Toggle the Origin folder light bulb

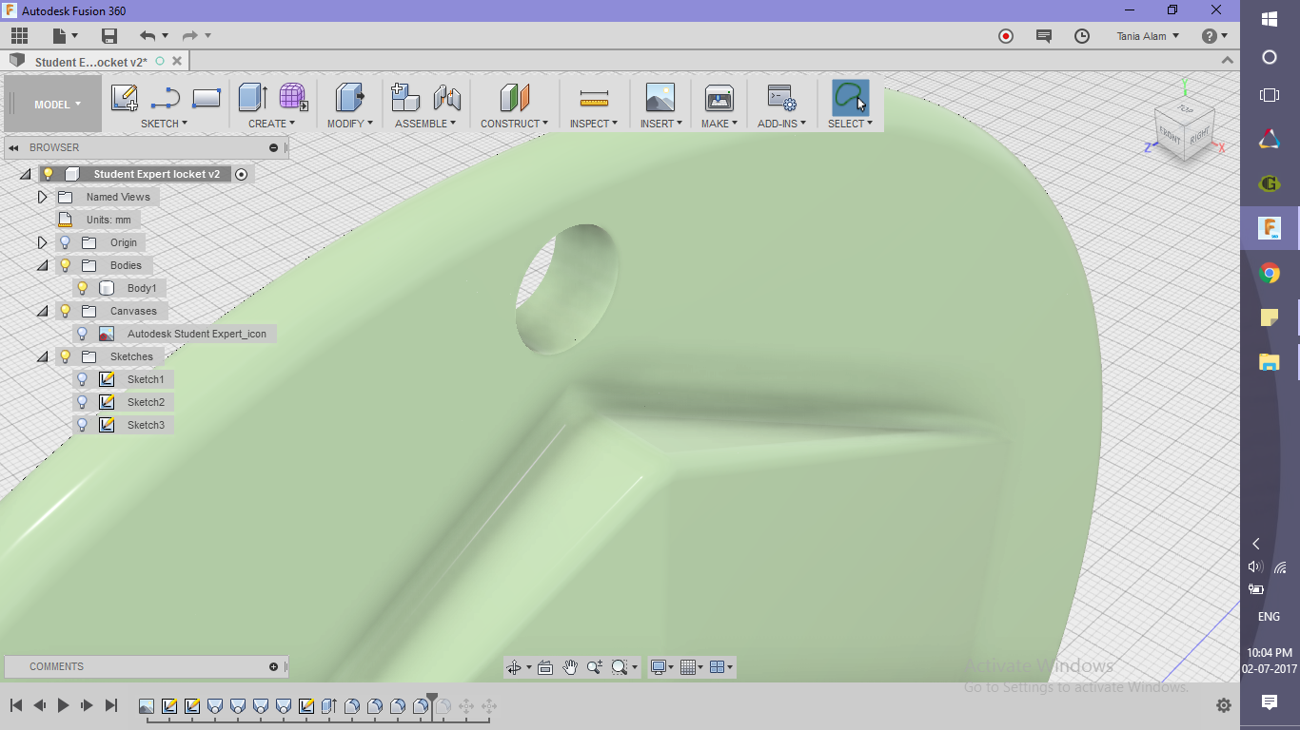66,242
